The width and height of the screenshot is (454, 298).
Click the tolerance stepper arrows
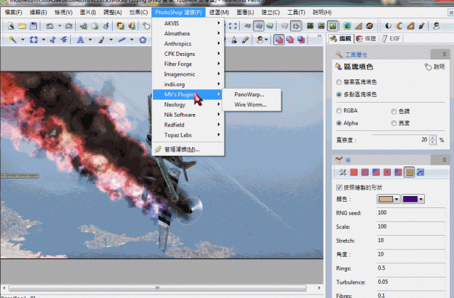point(433,140)
